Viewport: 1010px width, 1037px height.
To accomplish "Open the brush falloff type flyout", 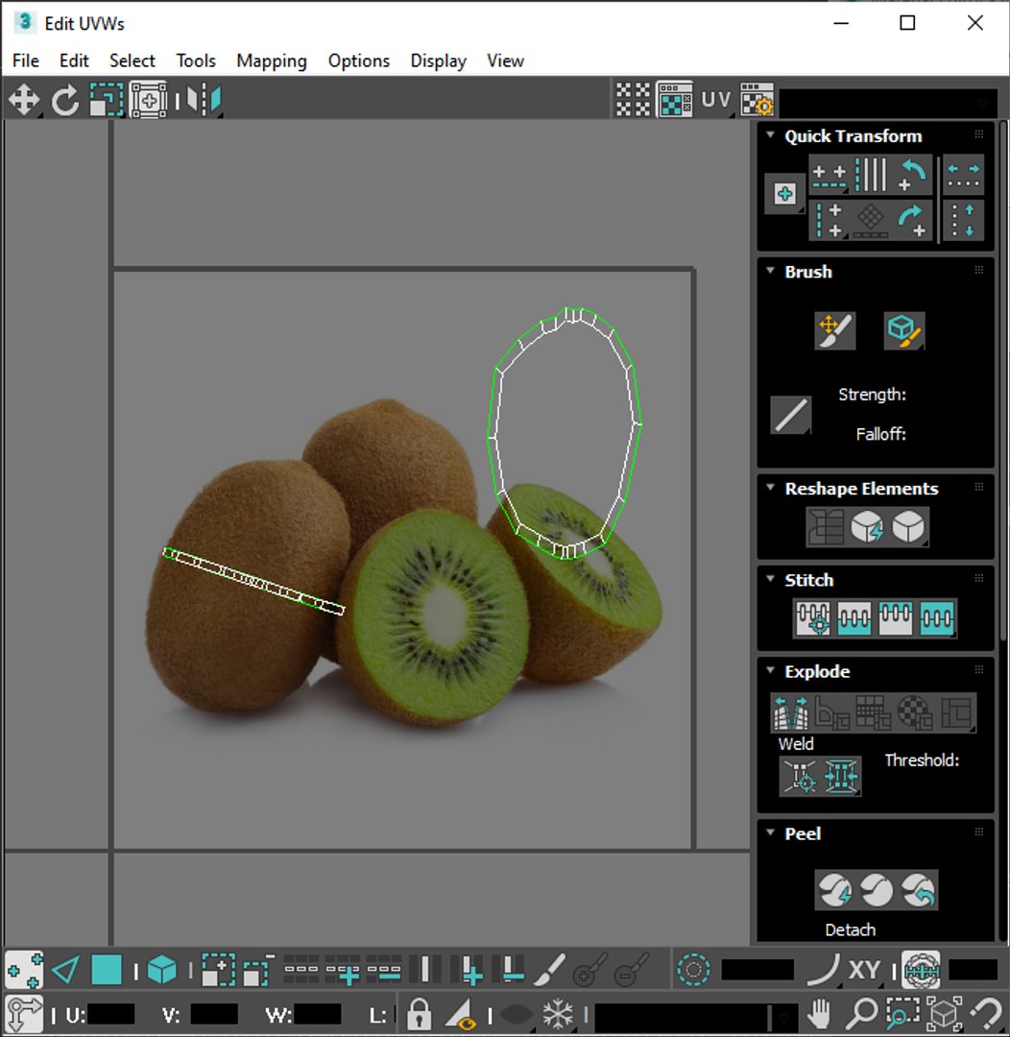I will 791,416.
